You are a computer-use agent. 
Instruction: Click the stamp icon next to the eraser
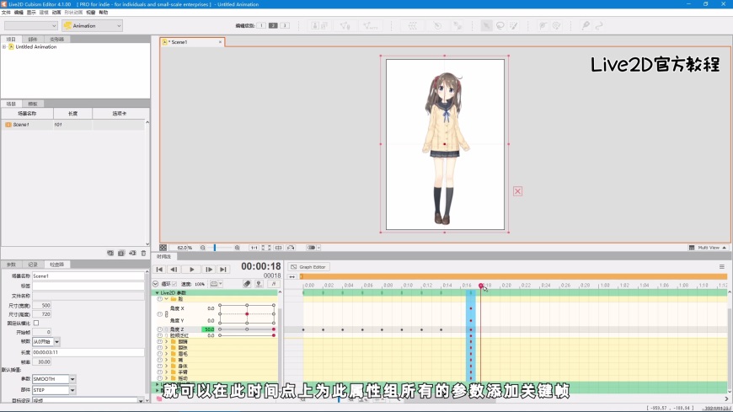(259, 284)
